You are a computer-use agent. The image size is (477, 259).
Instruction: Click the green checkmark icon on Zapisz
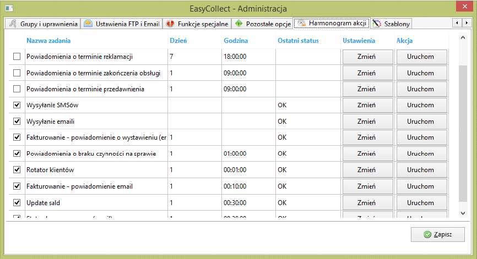pyautogui.click(x=427, y=234)
